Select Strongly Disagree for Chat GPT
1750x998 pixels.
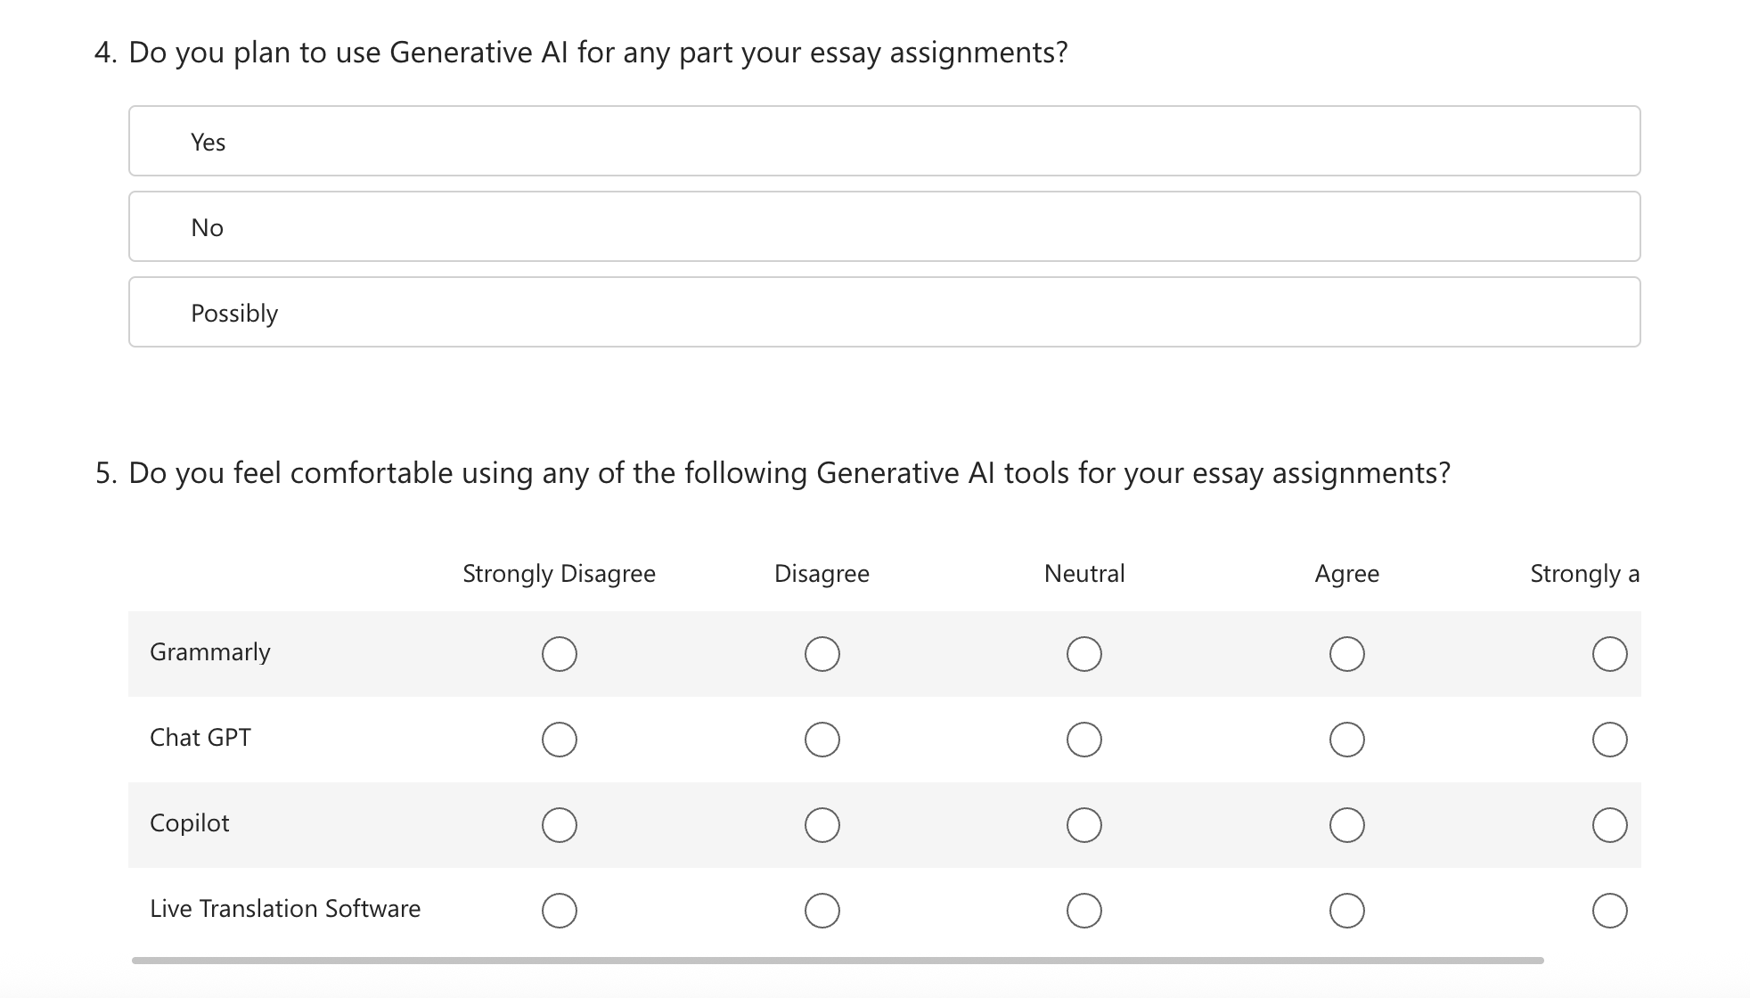click(559, 738)
